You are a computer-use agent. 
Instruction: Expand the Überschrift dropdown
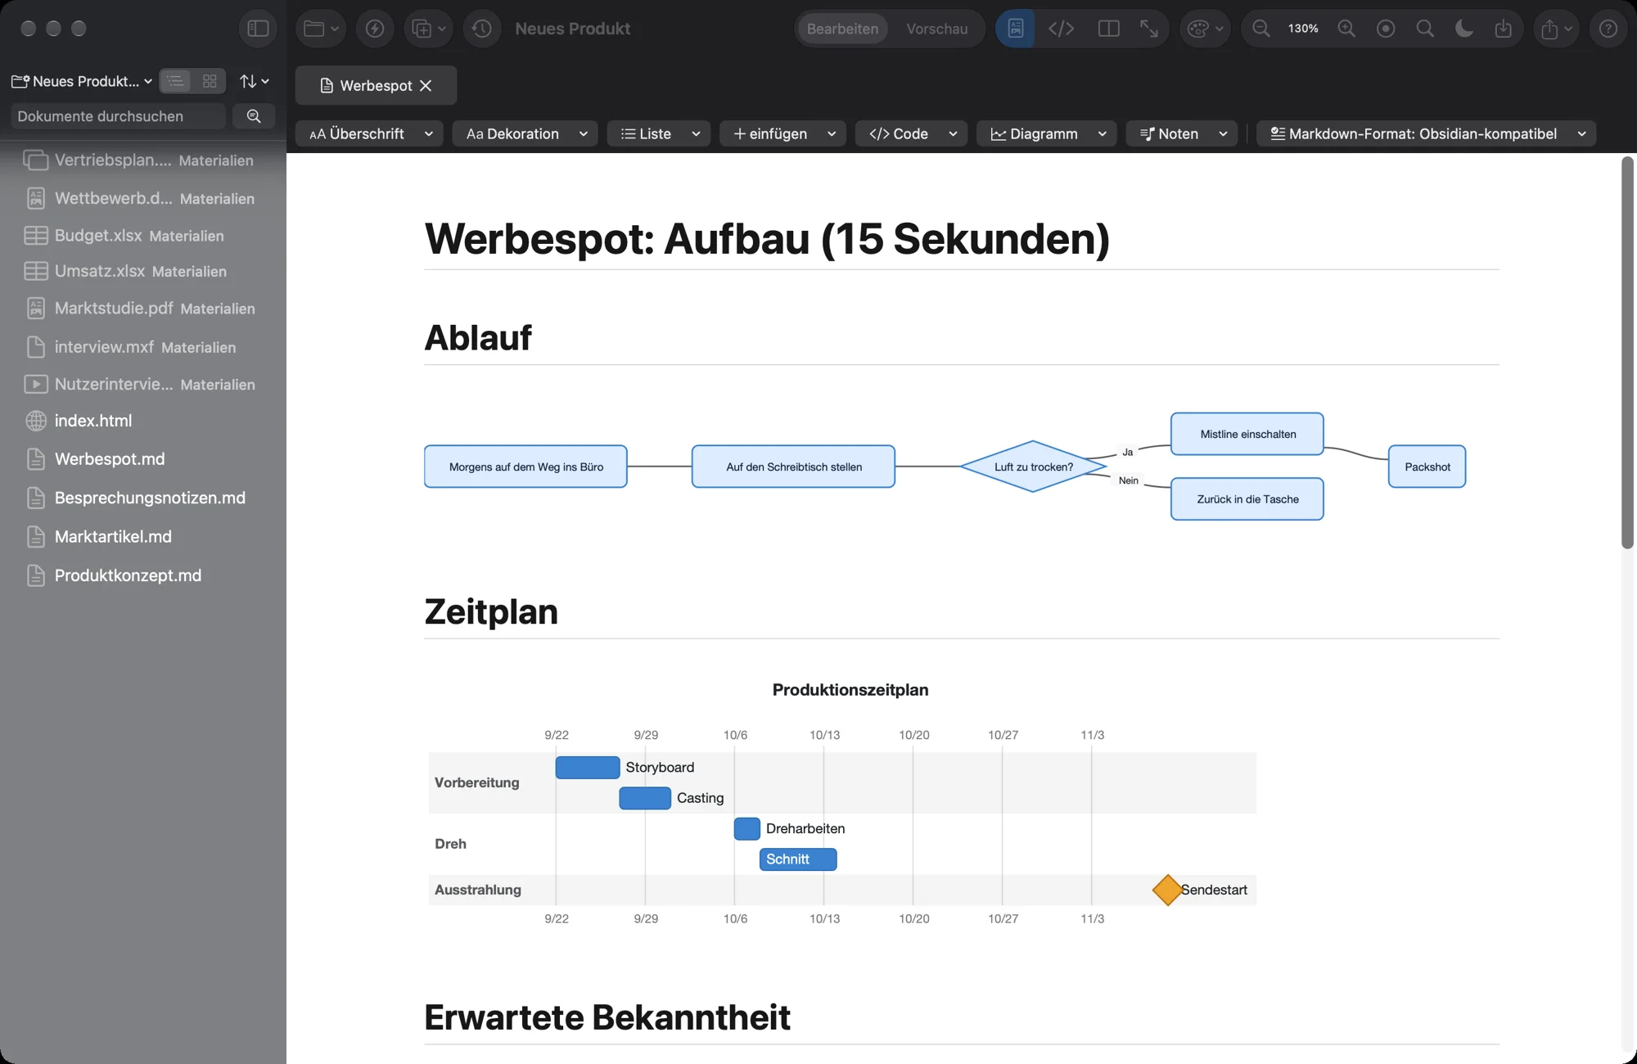(x=369, y=133)
